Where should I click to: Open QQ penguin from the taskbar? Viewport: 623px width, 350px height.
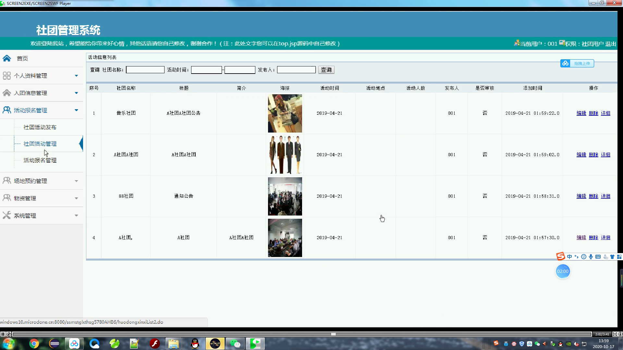click(195, 344)
